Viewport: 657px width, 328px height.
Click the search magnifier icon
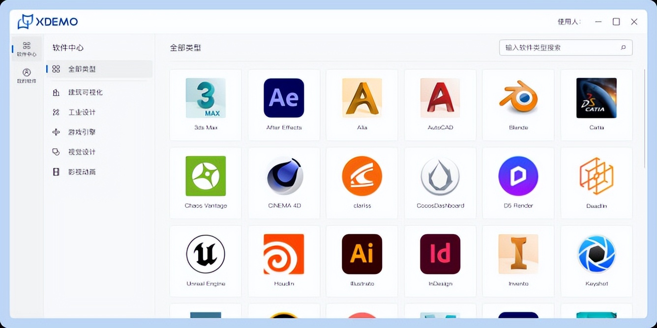[623, 48]
